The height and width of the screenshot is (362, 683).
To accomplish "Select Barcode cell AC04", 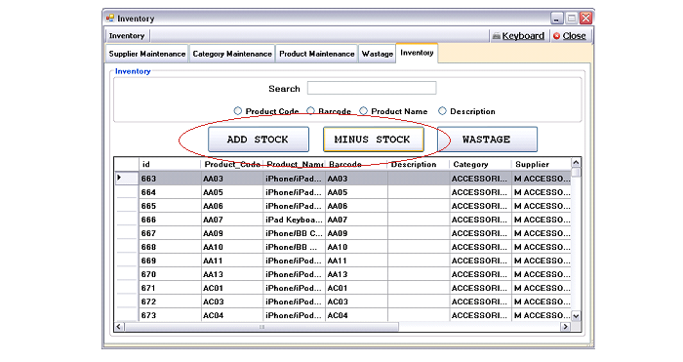I will pyautogui.click(x=357, y=315).
